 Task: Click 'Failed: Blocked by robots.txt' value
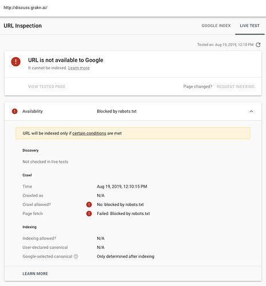click(123, 213)
